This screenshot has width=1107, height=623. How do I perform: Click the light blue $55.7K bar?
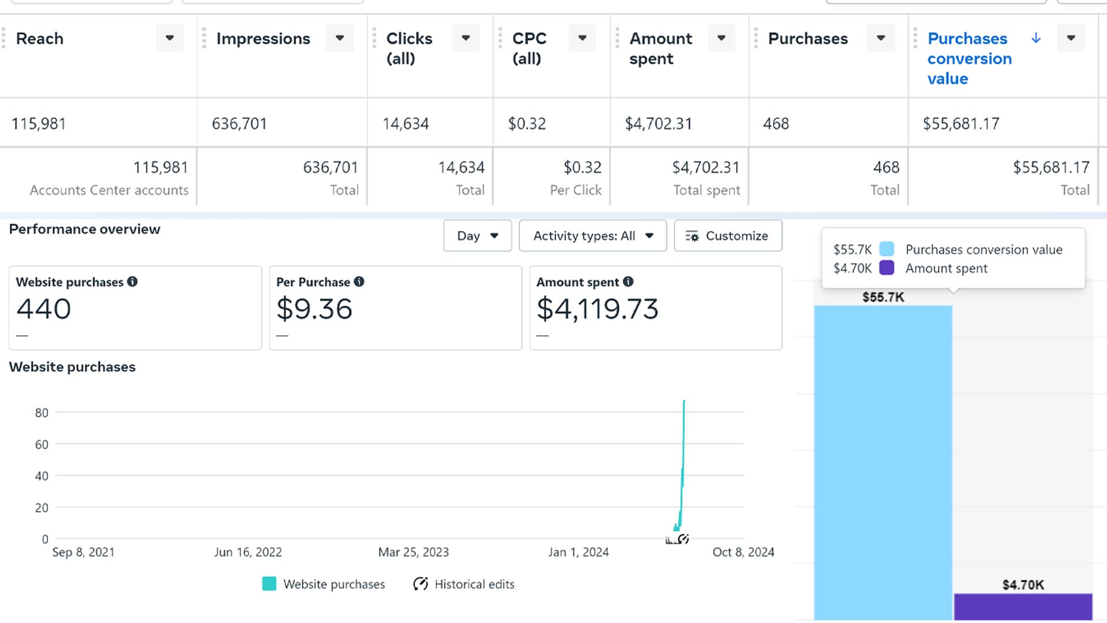coord(883,463)
